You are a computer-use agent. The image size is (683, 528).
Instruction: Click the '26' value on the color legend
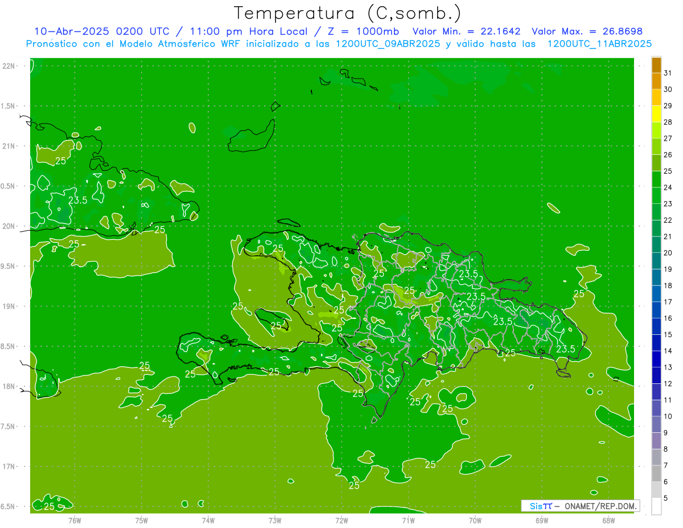click(668, 154)
